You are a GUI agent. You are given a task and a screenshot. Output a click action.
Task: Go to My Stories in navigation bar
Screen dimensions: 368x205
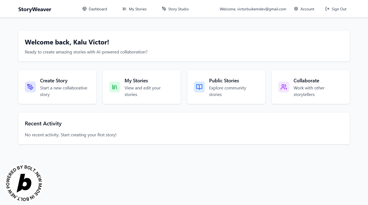pyautogui.click(x=138, y=9)
